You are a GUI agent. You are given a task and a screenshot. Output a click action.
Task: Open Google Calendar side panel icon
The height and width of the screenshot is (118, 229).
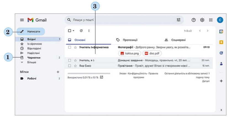point(221,31)
